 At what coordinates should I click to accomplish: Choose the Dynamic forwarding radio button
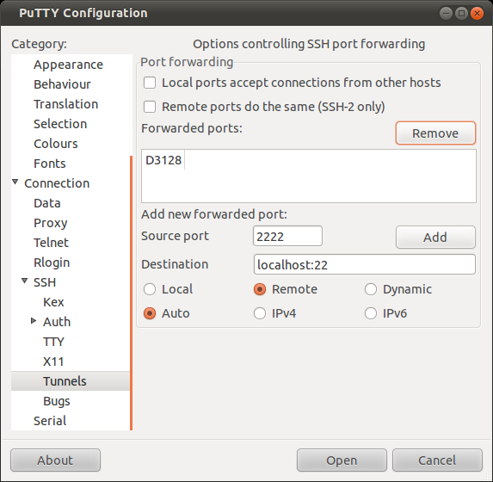(371, 289)
